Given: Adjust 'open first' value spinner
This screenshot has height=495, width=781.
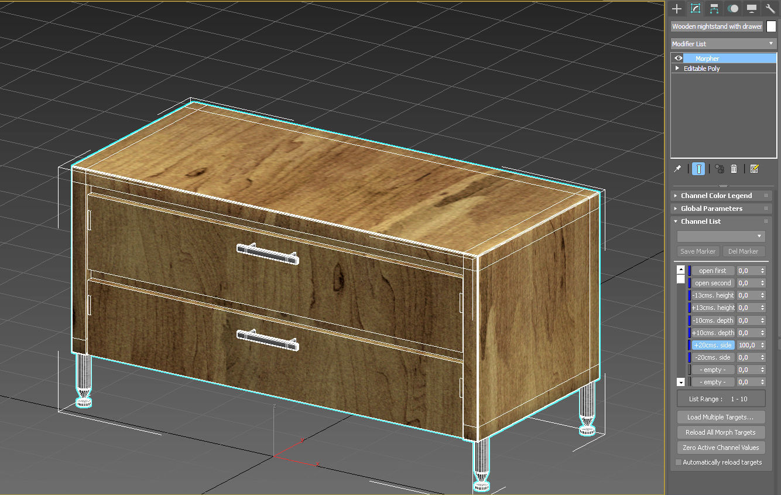Looking at the screenshot, I should (x=762, y=271).
